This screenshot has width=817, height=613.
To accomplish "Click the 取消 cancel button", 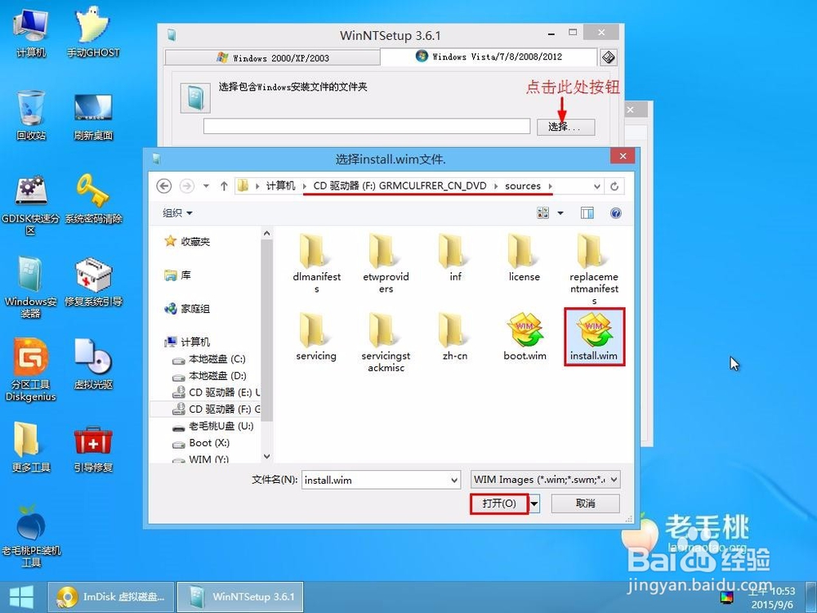I will coord(586,503).
